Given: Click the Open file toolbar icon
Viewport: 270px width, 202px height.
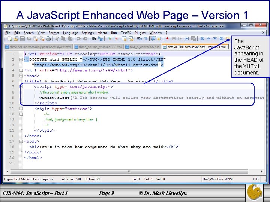Looking at the screenshot, I should pyautogui.click(x=16, y=39).
